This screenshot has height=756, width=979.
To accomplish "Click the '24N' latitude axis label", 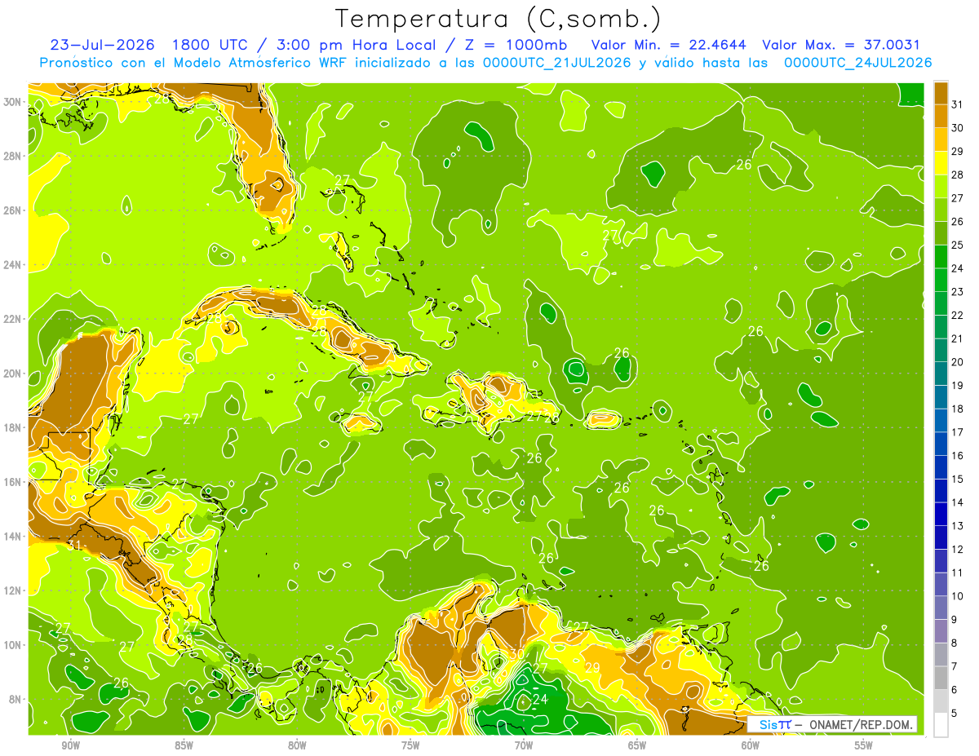I will tap(12, 265).
